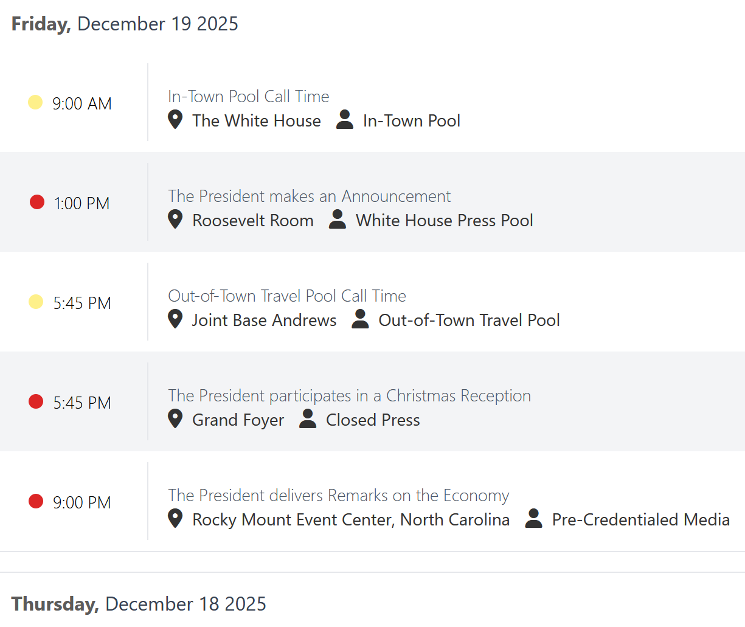Click the location pin beside Rocky Mount Event Center
This screenshot has width=745, height=627.
[x=175, y=519]
